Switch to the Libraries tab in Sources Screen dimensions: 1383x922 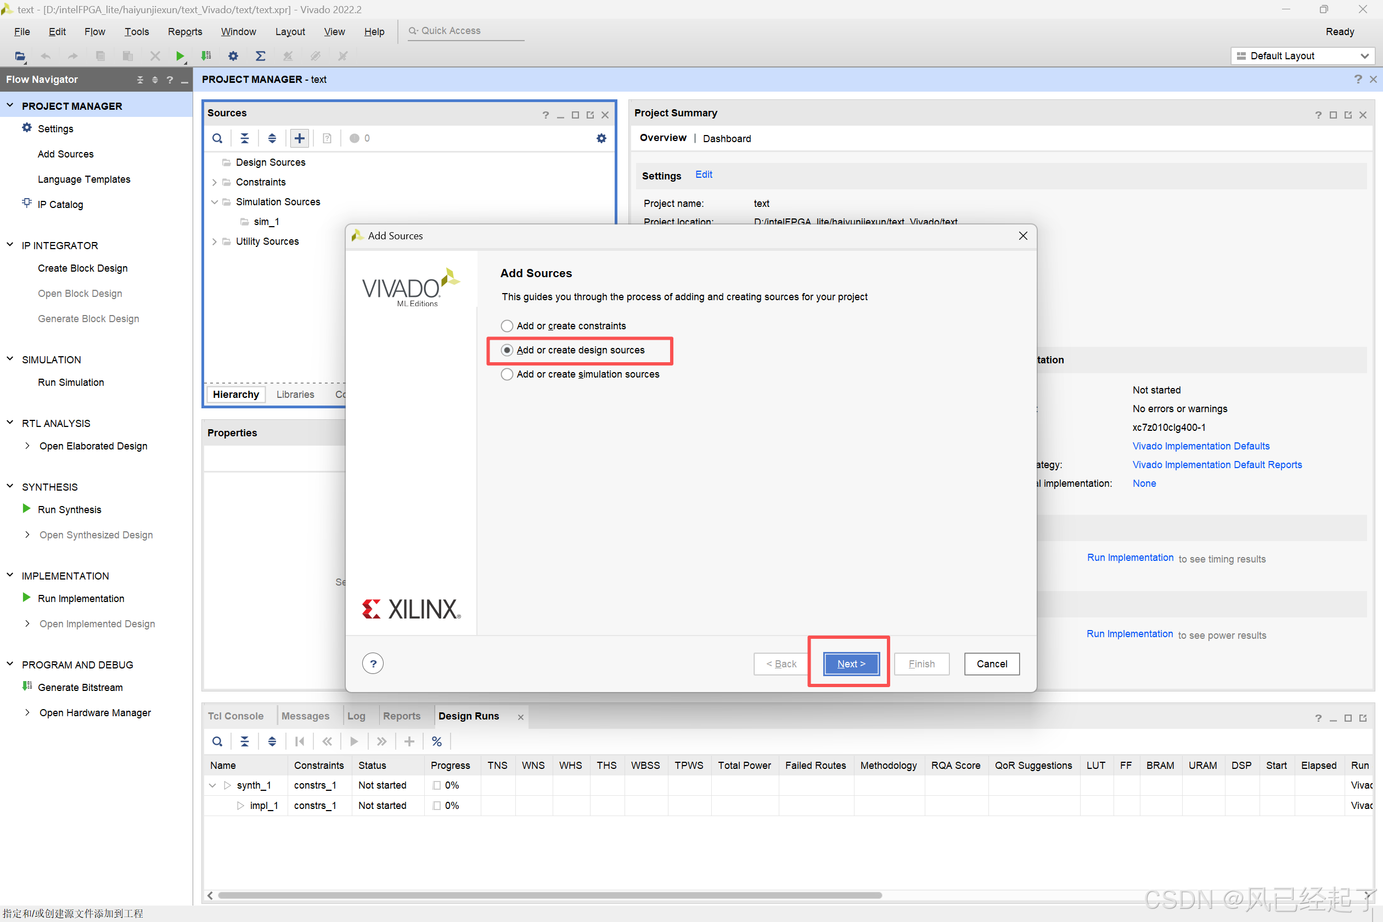[x=295, y=394]
